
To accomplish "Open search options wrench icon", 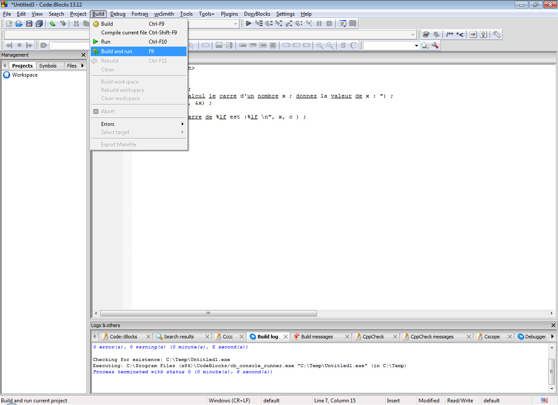I will (435, 45).
